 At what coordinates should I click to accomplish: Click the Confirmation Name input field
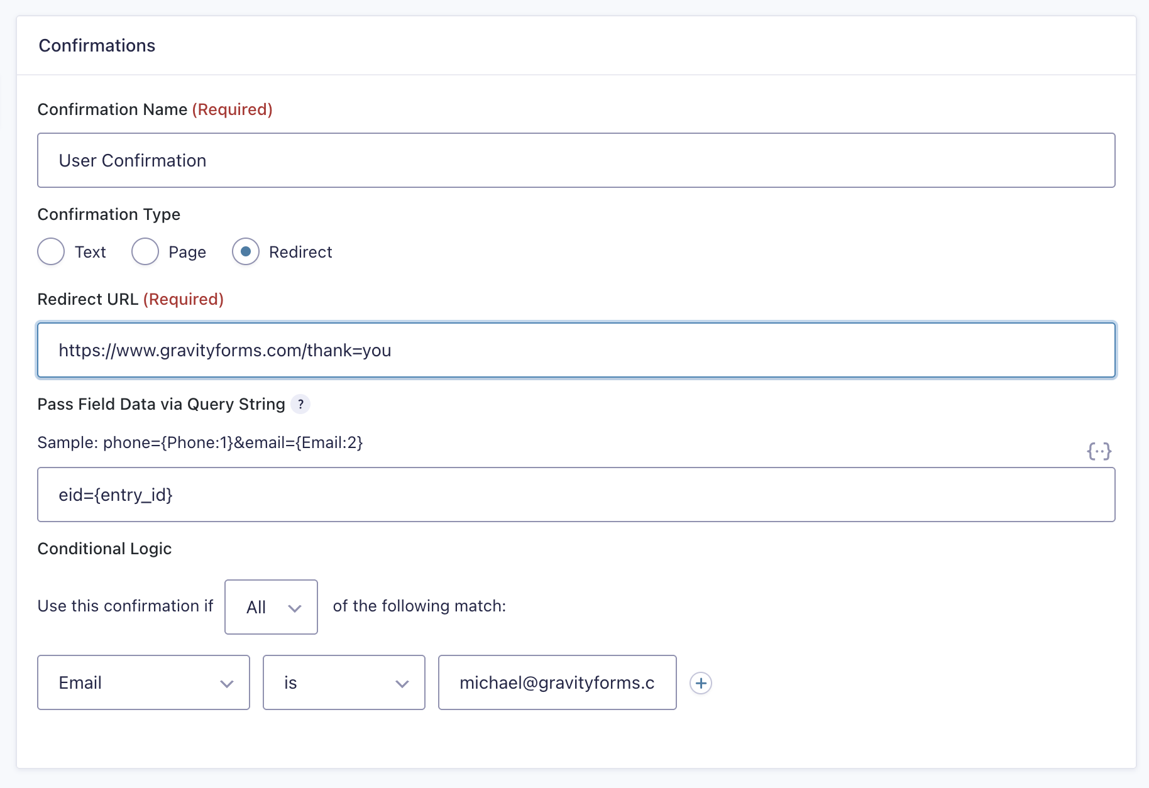[x=576, y=160]
